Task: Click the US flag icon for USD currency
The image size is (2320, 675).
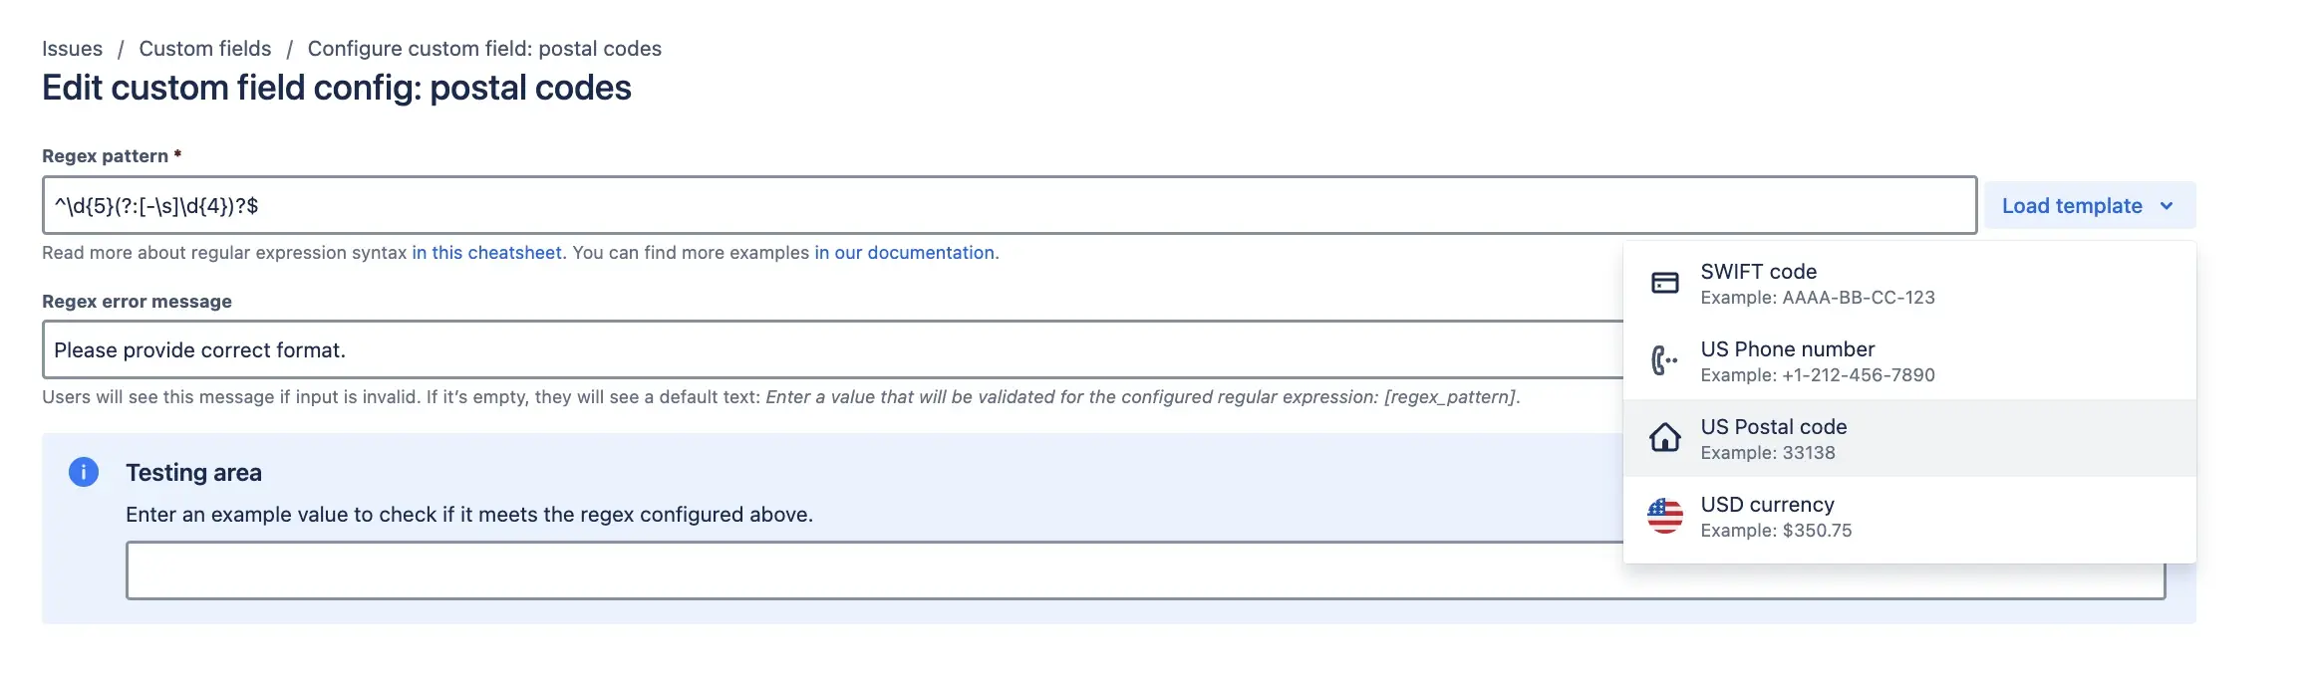Action: click(1665, 516)
